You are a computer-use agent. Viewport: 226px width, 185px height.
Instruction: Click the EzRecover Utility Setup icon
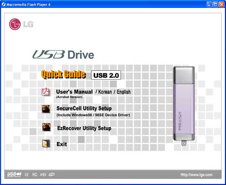click(x=46, y=127)
